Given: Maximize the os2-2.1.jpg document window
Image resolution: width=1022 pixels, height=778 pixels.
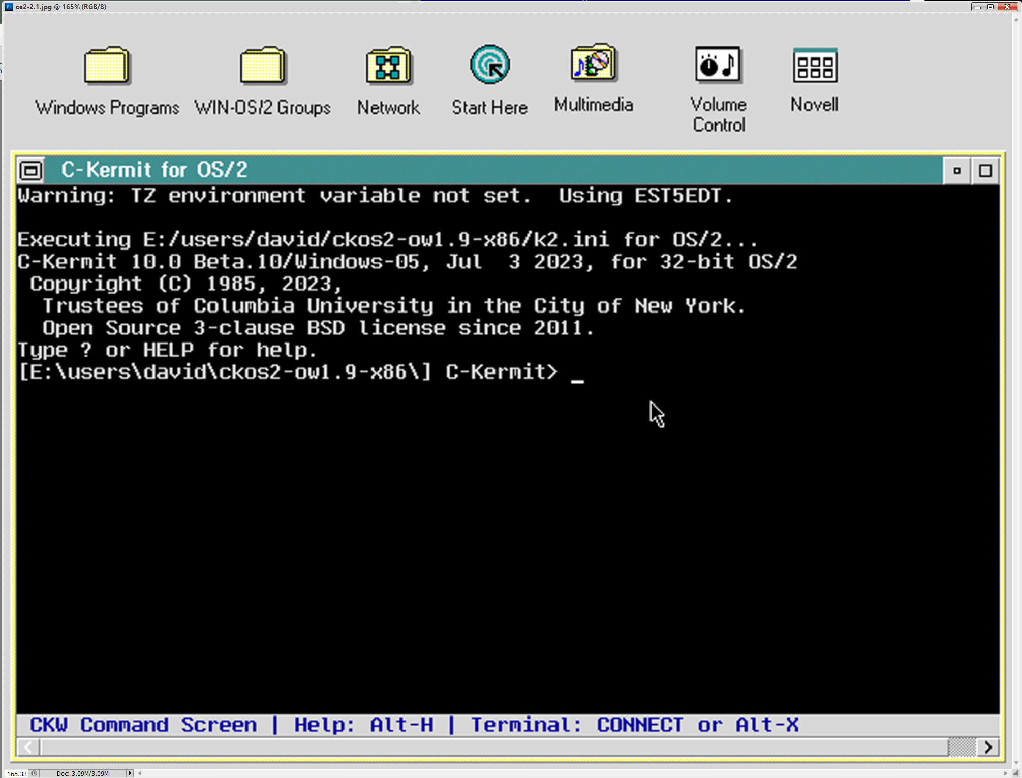Looking at the screenshot, I should click(990, 7).
